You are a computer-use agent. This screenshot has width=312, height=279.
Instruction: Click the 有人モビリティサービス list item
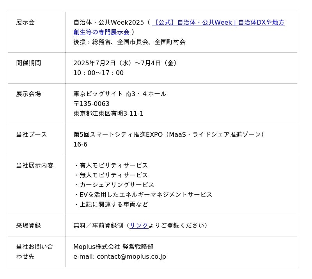(113, 165)
